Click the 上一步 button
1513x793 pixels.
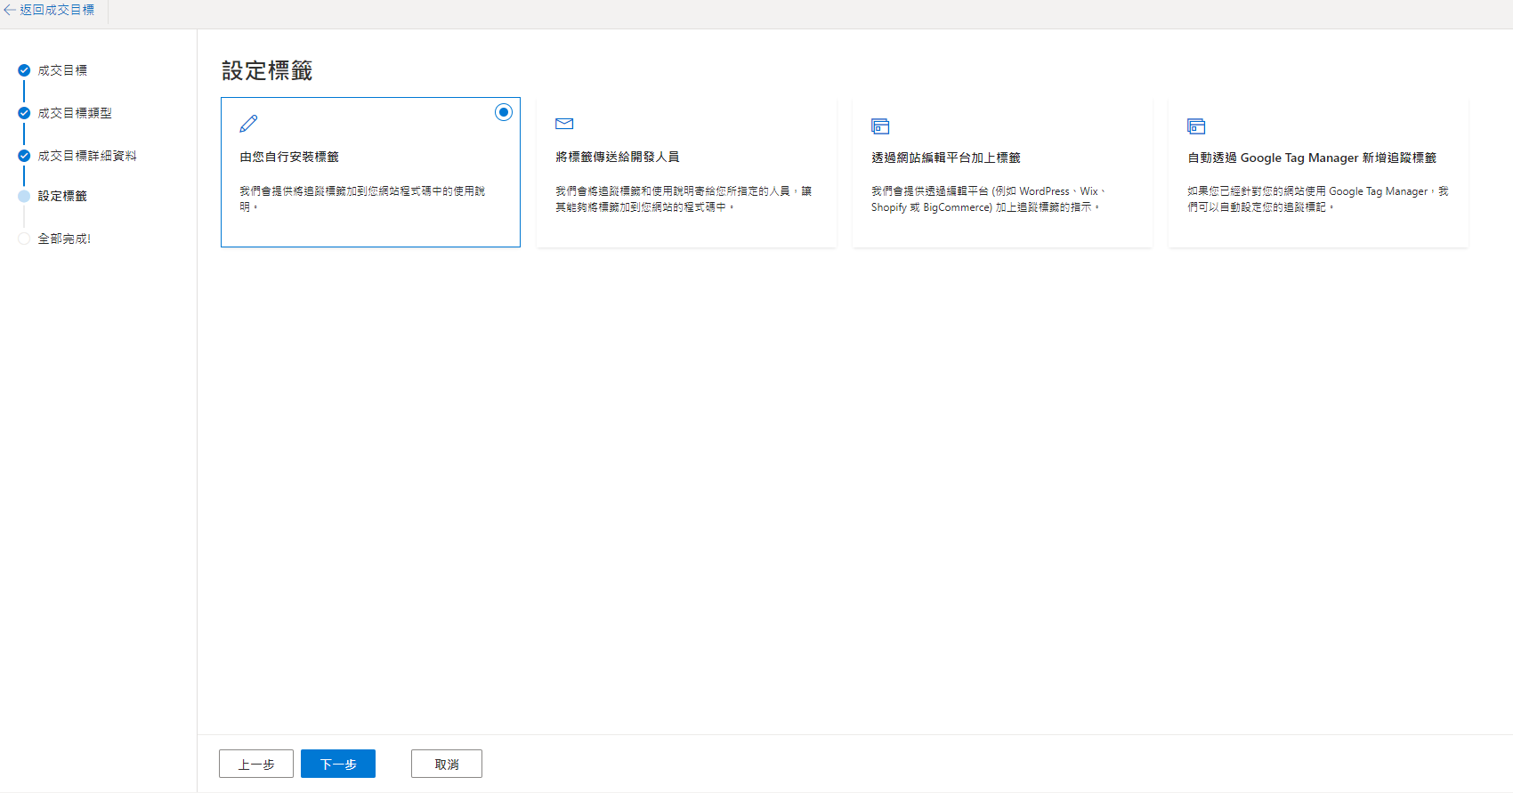coord(256,764)
